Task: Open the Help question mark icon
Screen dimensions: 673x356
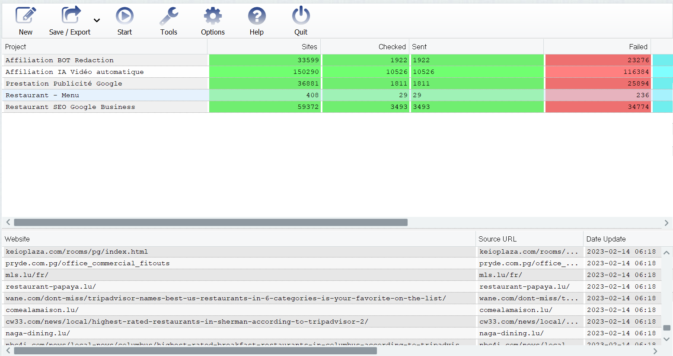Action: (256, 16)
